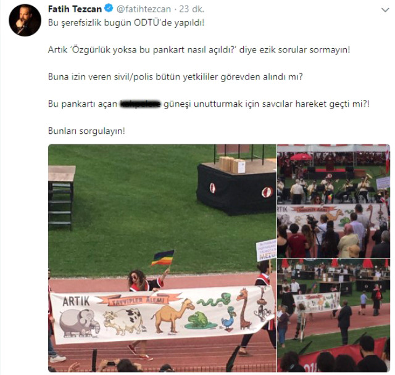The width and height of the screenshot is (395, 375).
Task: Click the elephant drawing on the banner
Action: 80,323
